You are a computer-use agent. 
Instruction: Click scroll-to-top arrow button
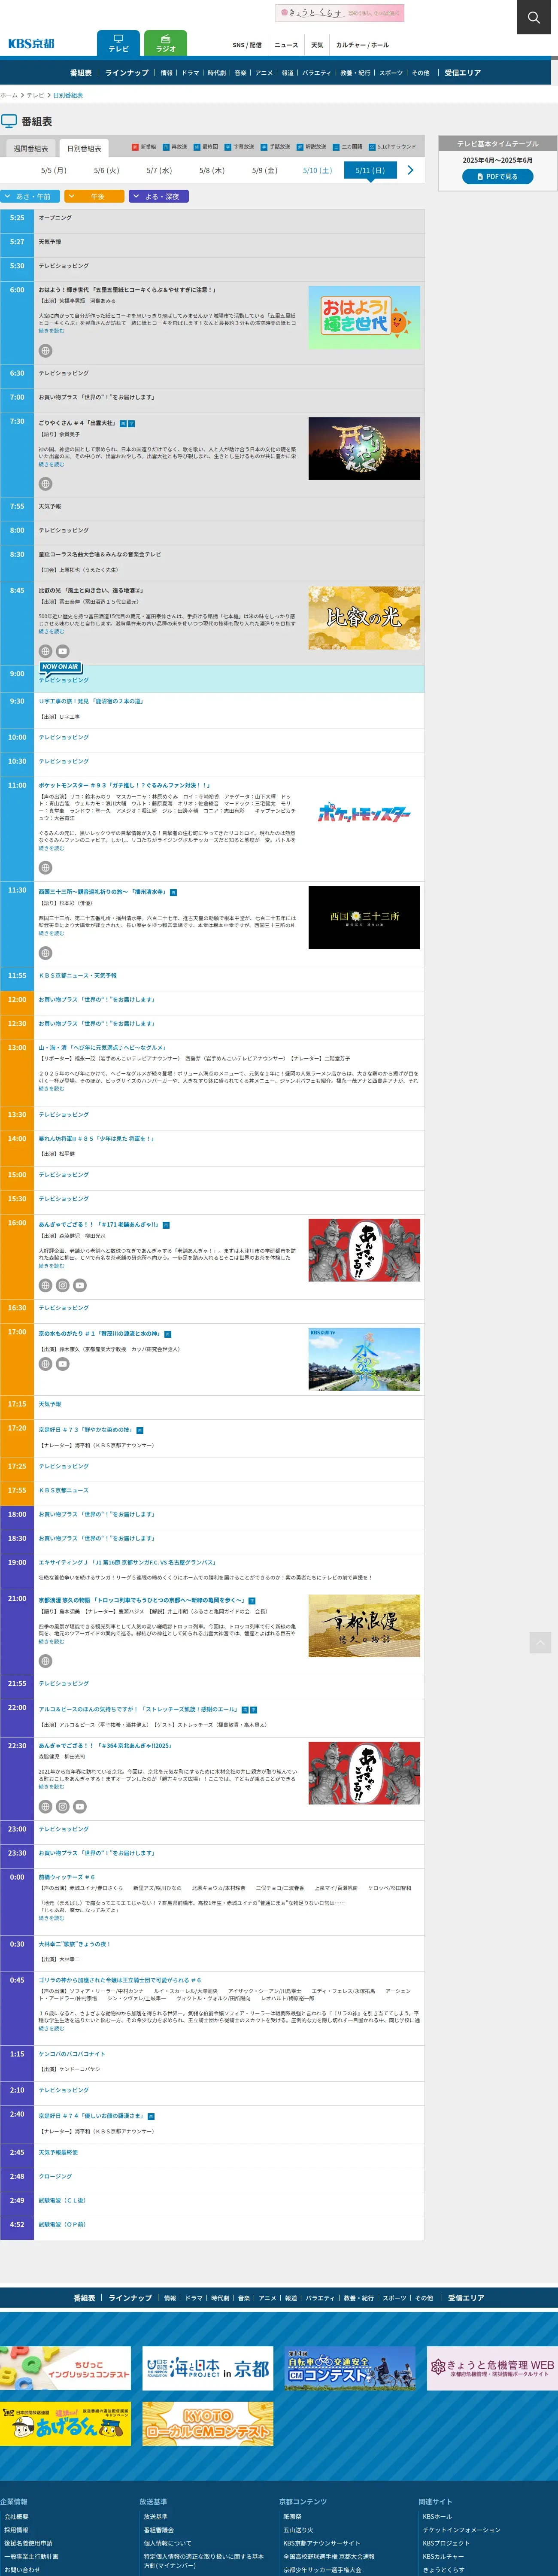tap(540, 1642)
